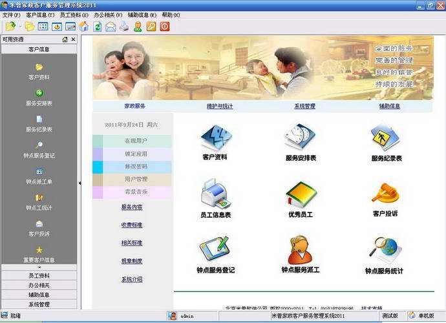The image size is (446, 323).
Task: Open 客户投诉 in the left sidebar
Action: (x=39, y=228)
